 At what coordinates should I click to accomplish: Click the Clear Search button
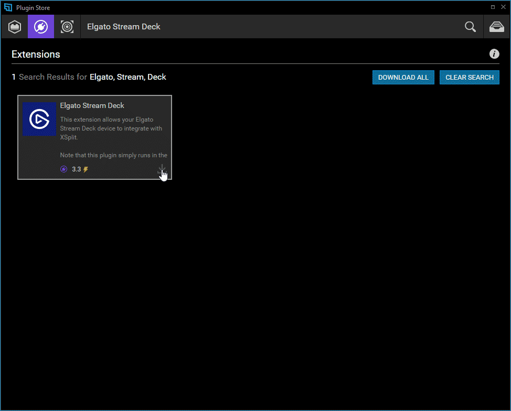coord(469,78)
